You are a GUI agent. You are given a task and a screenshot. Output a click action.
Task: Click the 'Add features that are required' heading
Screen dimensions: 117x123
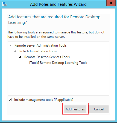point(54,17)
